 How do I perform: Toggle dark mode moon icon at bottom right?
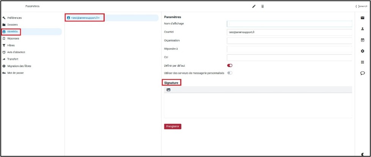point(362,154)
